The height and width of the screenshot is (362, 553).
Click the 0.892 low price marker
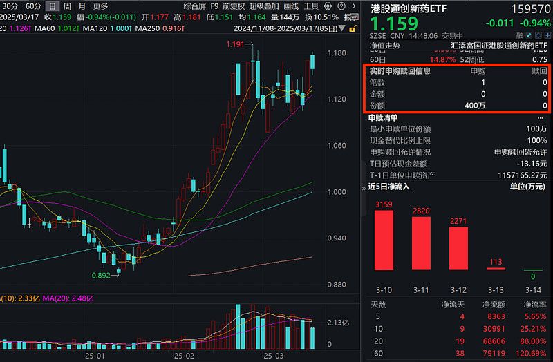click(101, 275)
